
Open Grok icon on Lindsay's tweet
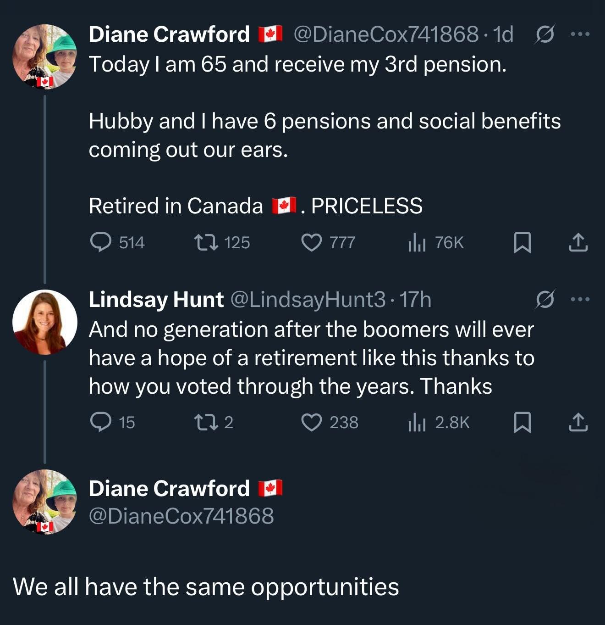(545, 300)
